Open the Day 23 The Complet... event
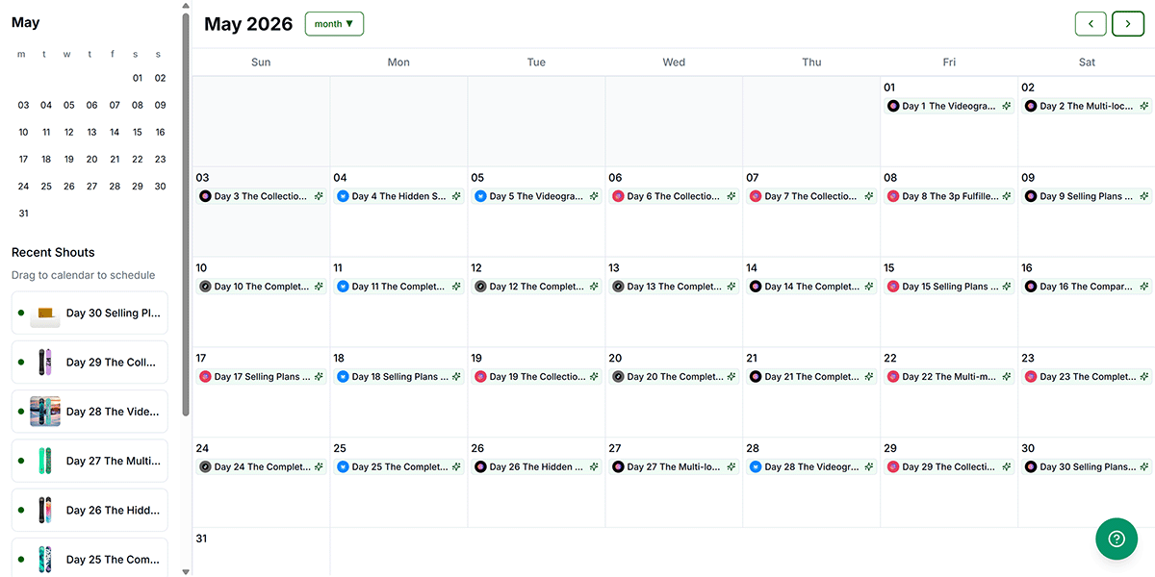Viewport: 1155px width, 577px height. tap(1087, 377)
